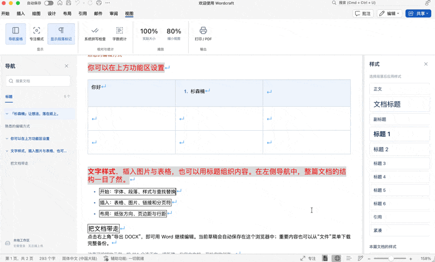Click the 293 个字 word count

[x=47, y=258]
